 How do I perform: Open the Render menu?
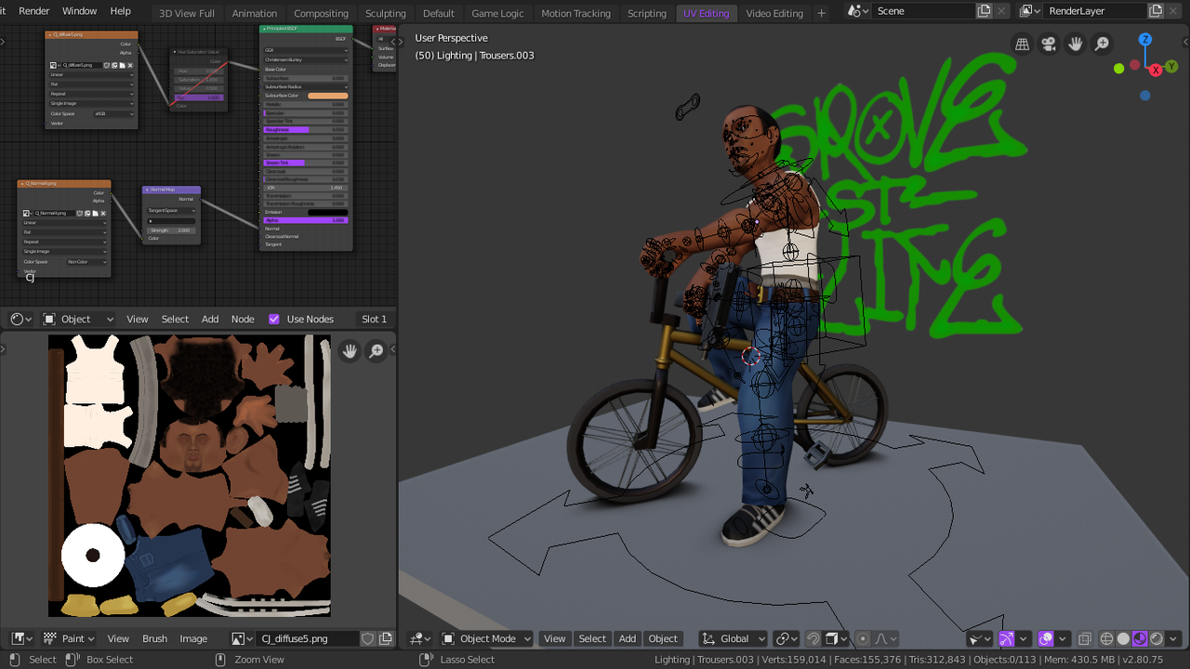click(x=34, y=11)
